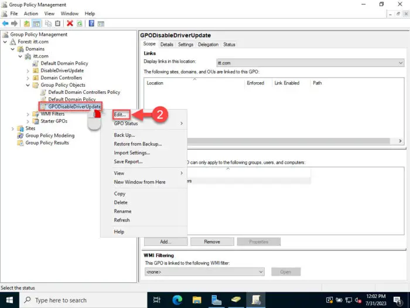The width and height of the screenshot is (410, 308).
Task: Click the Enforced column header
Action: tap(255, 83)
